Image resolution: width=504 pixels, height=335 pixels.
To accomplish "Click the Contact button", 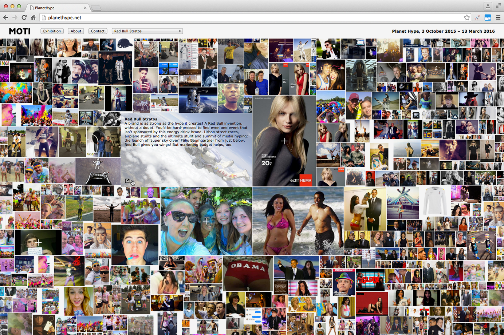I will pyautogui.click(x=98, y=31).
